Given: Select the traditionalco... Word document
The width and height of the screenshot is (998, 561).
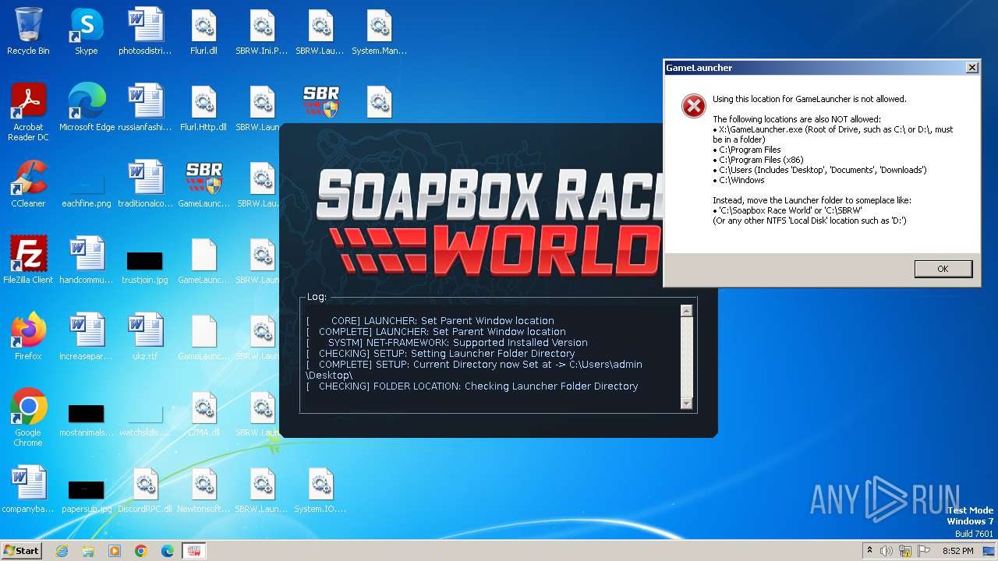Looking at the screenshot, I should point(145,185).
